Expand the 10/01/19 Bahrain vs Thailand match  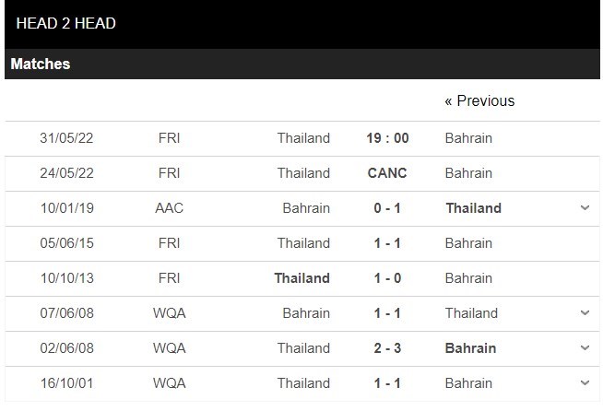585,208
